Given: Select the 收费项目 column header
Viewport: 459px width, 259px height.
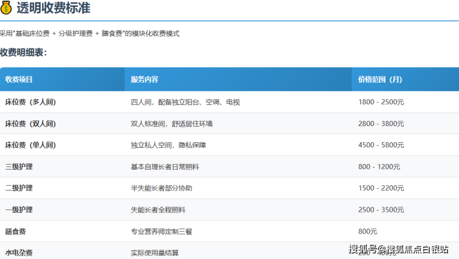Looking at the screenshot, I should tap(19, 80).
